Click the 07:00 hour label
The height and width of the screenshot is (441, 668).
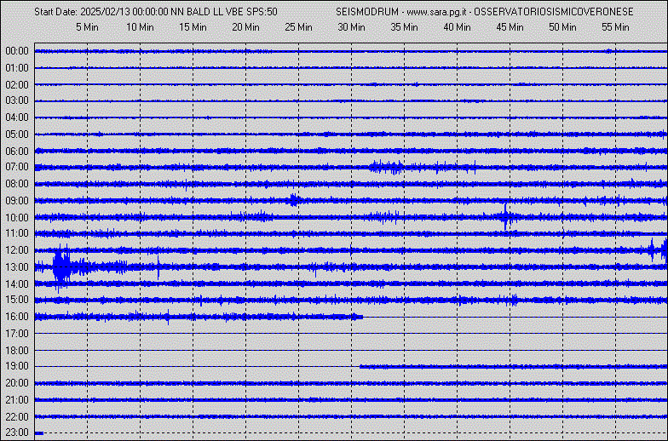(x=17, y=167)
